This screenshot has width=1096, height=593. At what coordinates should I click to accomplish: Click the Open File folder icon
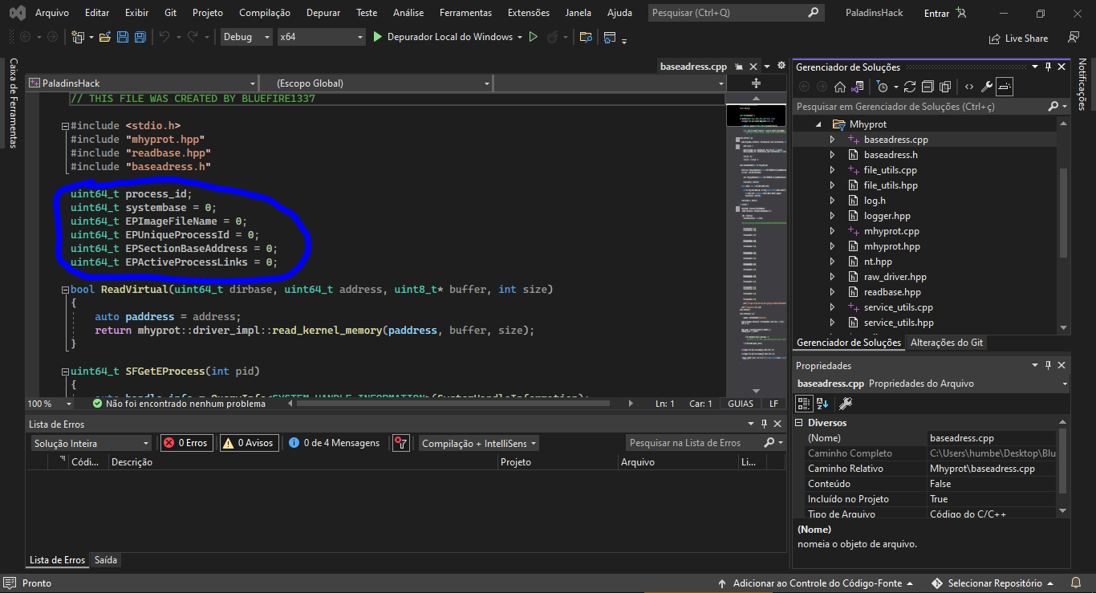point(105,37)
